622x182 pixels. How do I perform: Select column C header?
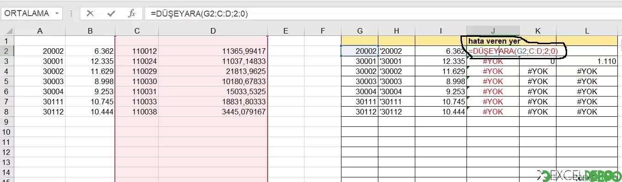[x=137, y=31]
